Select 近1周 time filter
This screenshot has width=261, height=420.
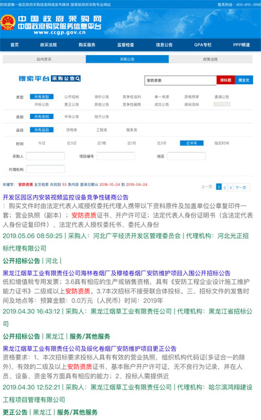point(101,143)
